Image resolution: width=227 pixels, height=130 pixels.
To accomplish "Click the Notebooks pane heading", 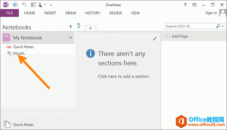I will point(17,27).
